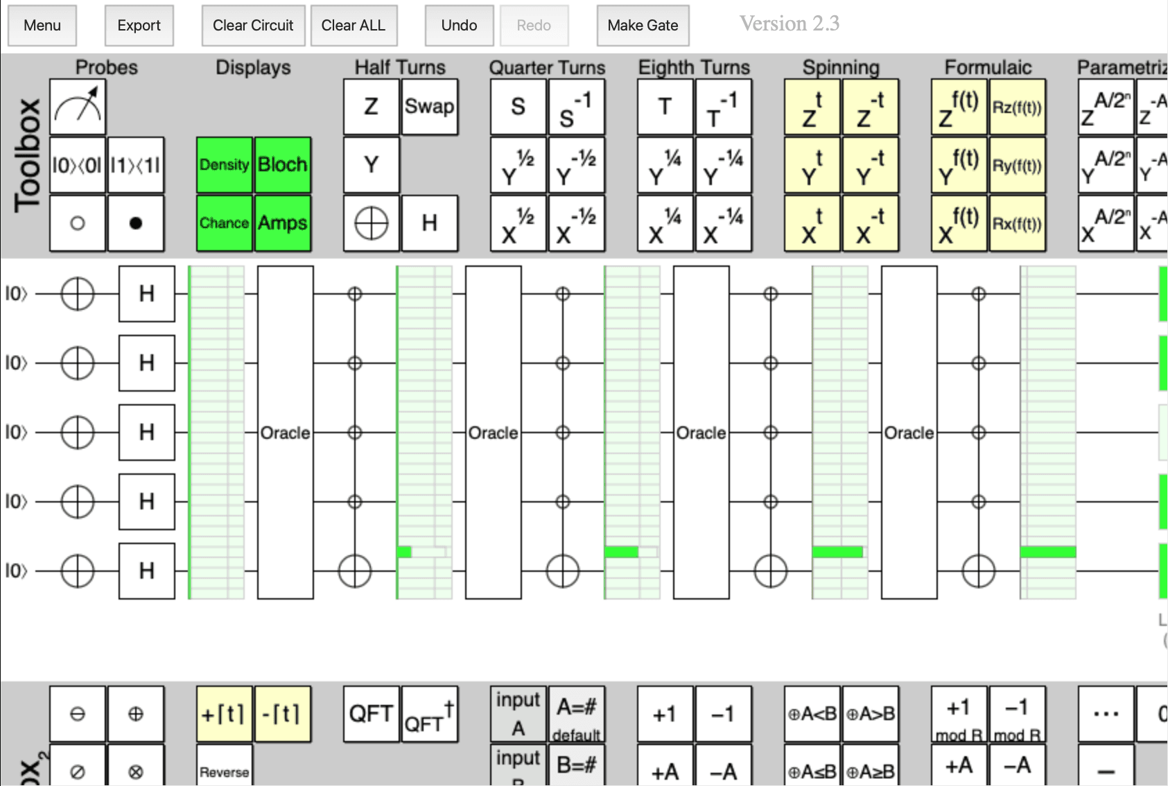Click the Export button
This screenshot has height=786, width=1168.
pos(139,26)
